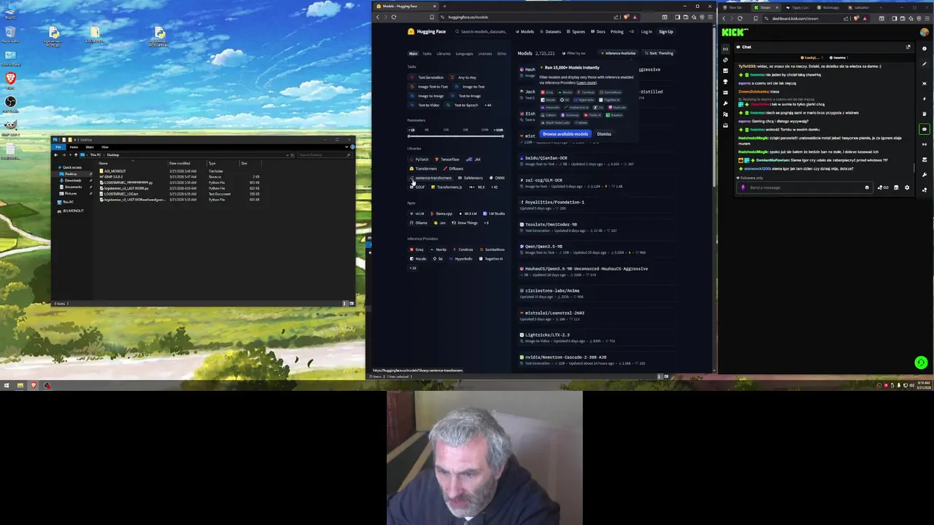
Task: Select the Main filter tab
Action: [x=413, y=53]
